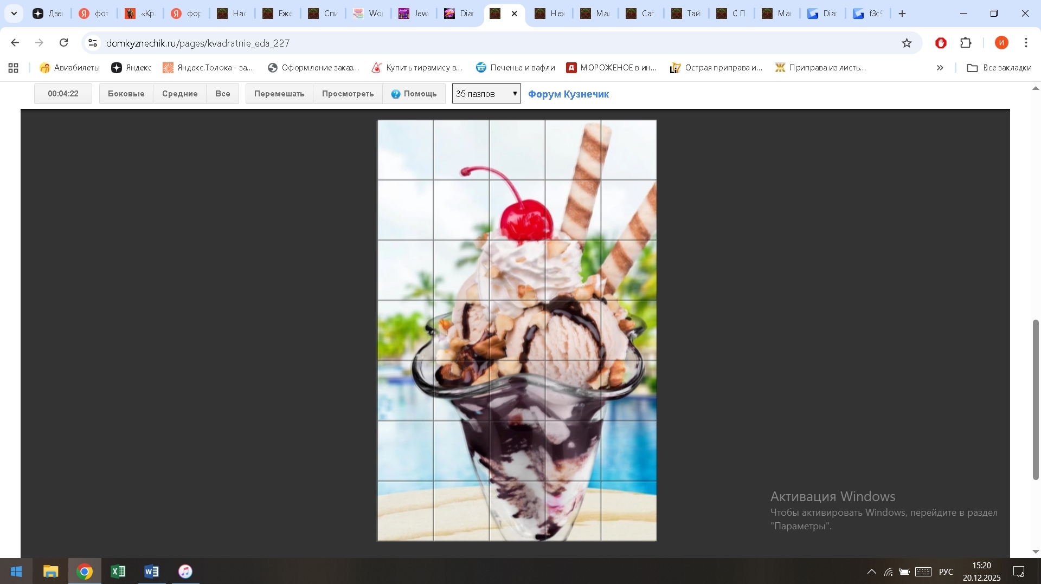Image resolution: width=1041 pixels, height=584 pixels.
Task: Switch to the "фот" Yandex tab
Action: tap(94, 14)
